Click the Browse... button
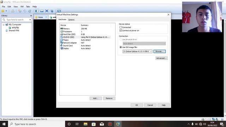The image size is (226, 127). coord(159,52)
